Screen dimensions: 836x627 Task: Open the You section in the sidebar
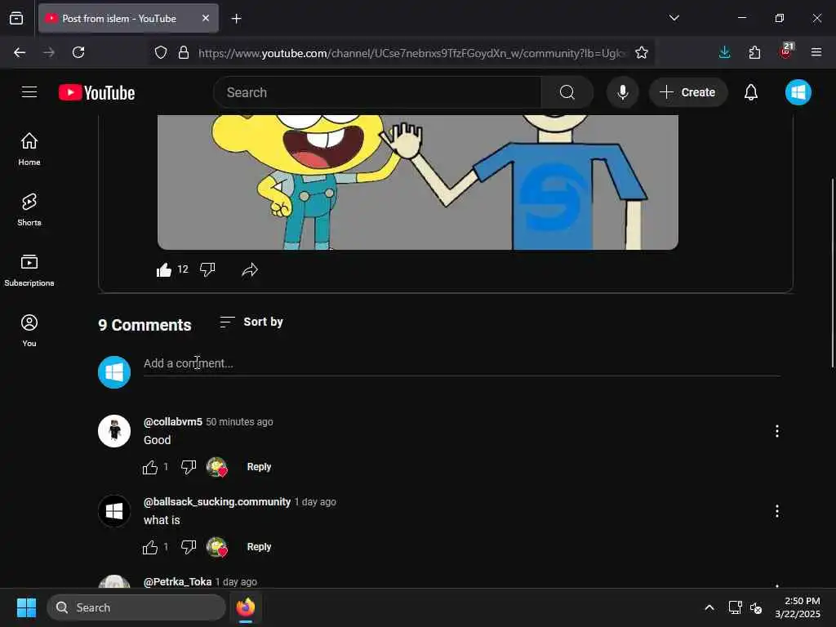29,330
